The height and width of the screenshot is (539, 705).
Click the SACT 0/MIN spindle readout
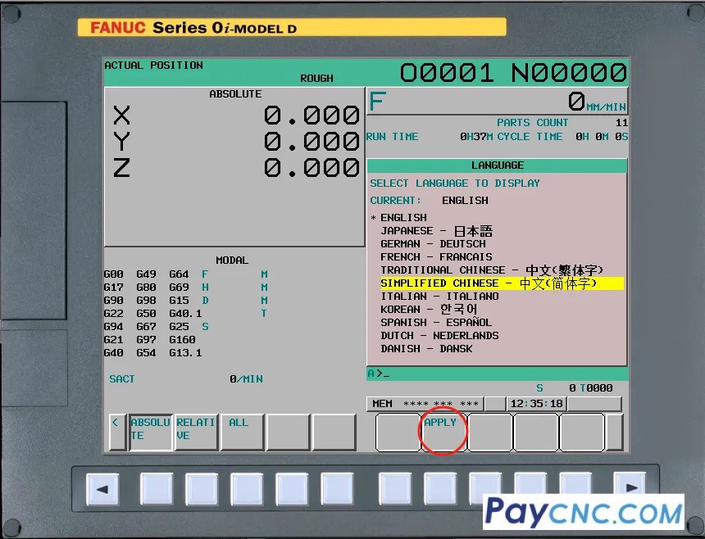[x=186, y=379]
